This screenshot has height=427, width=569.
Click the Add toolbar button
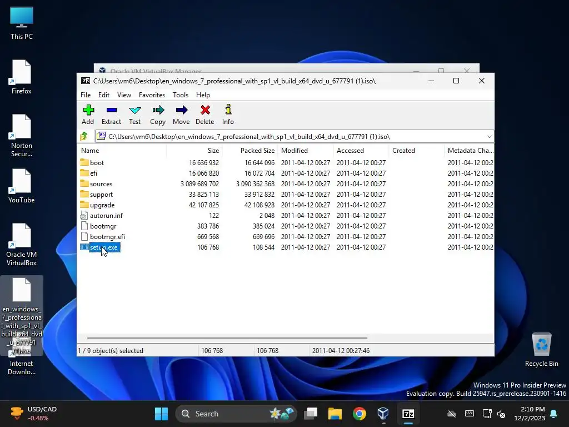(88, 115)
